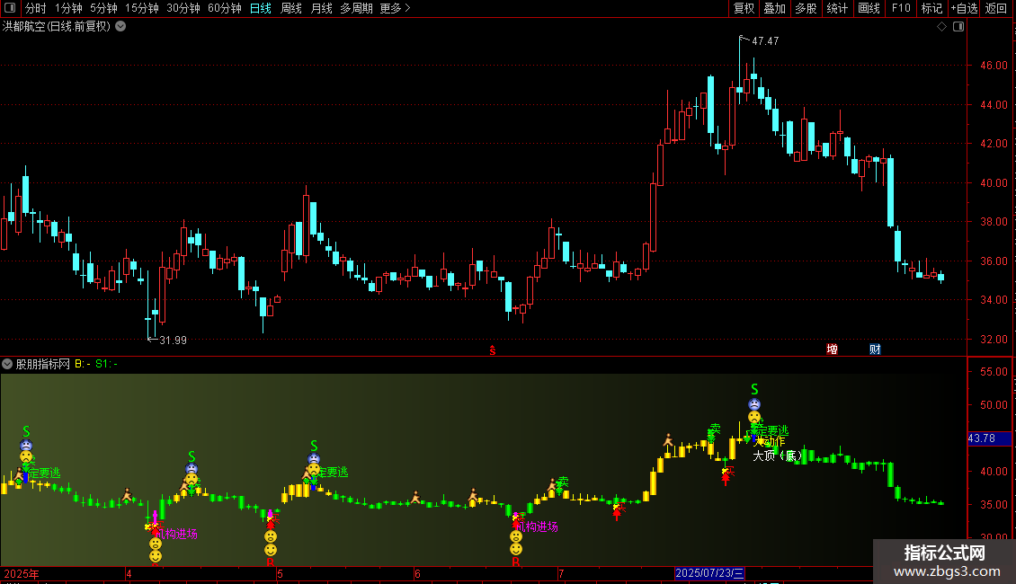Click the 2025年 time axis label
Viewport: 1016px width, 584px height.
(x=22, y=573)
